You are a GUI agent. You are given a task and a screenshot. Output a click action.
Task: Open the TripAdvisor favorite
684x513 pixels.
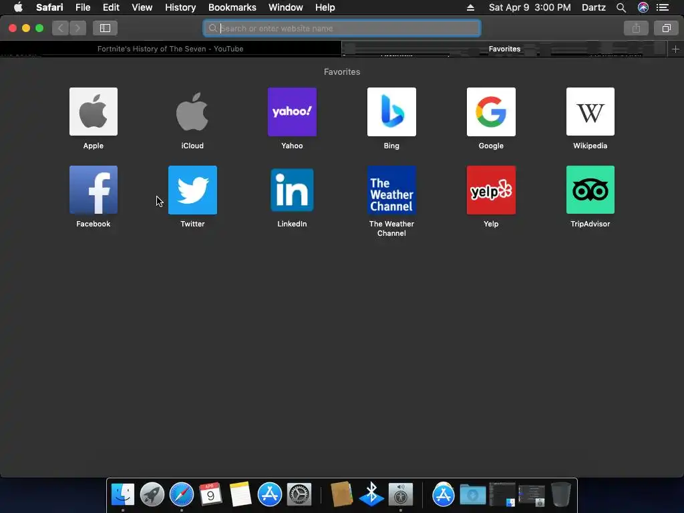point(590,190)
